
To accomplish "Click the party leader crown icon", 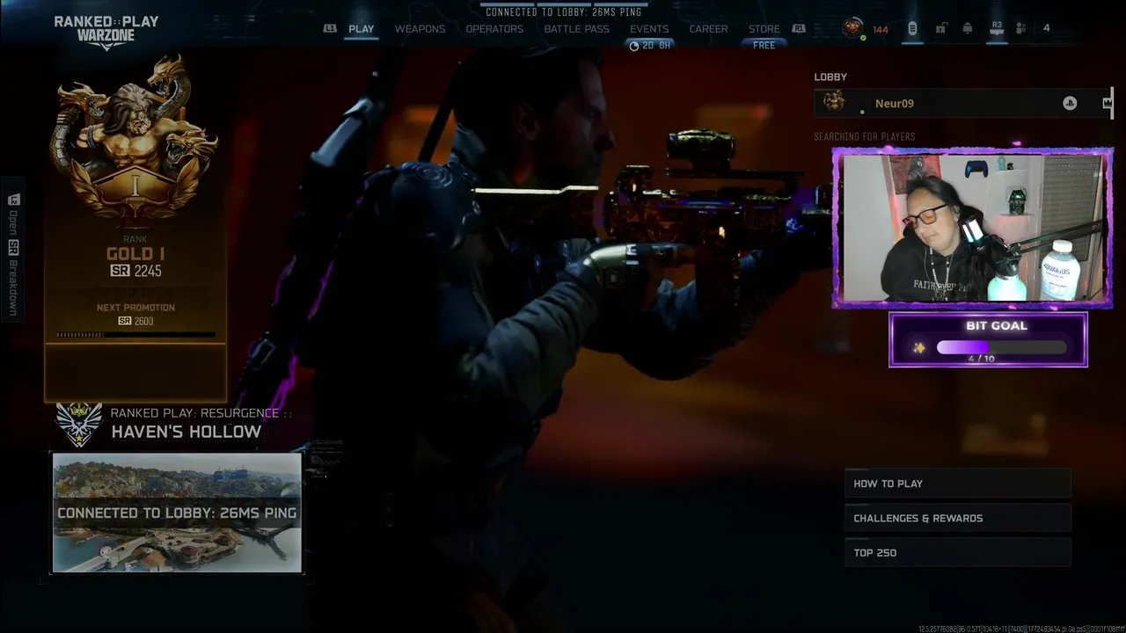I will (x=1107, y=103).
